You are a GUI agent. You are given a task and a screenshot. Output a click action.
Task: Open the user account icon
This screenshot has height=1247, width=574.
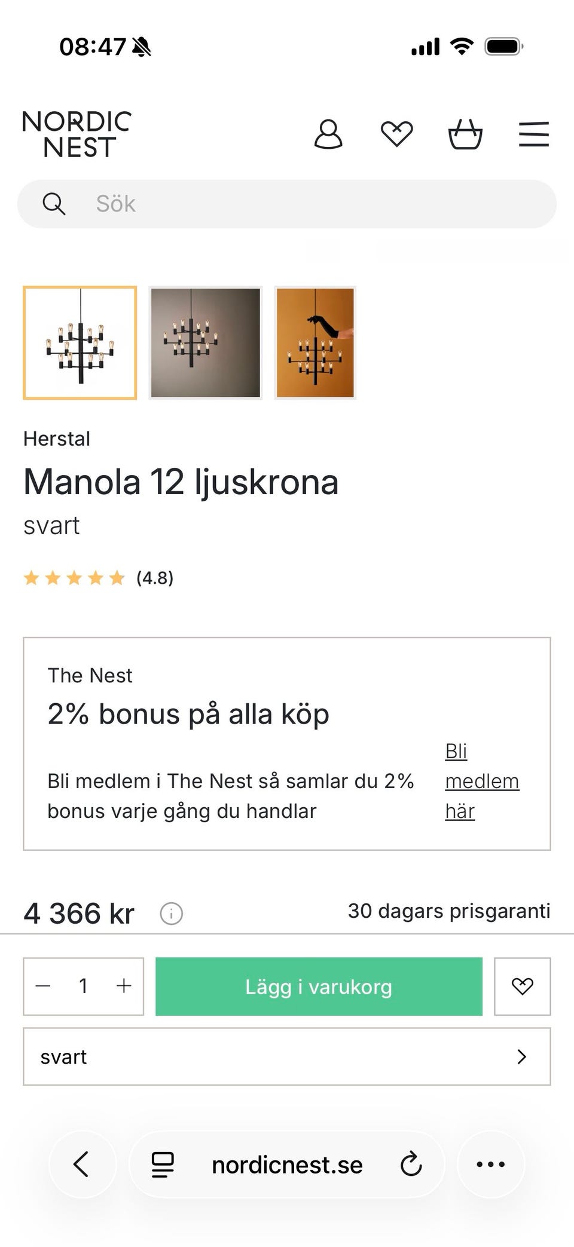click(x=328, y=134)
